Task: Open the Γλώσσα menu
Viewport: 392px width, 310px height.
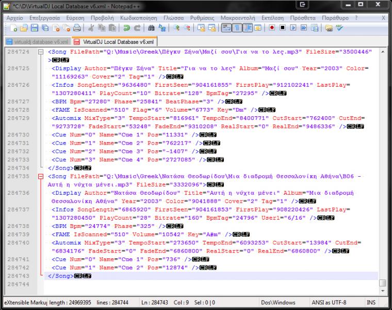Action: coord(173,18)
